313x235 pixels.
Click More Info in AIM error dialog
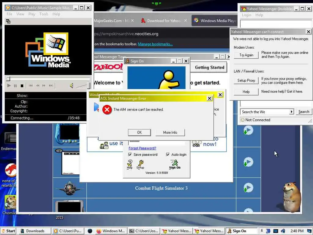pyautogui.click(x=170, y=132)
